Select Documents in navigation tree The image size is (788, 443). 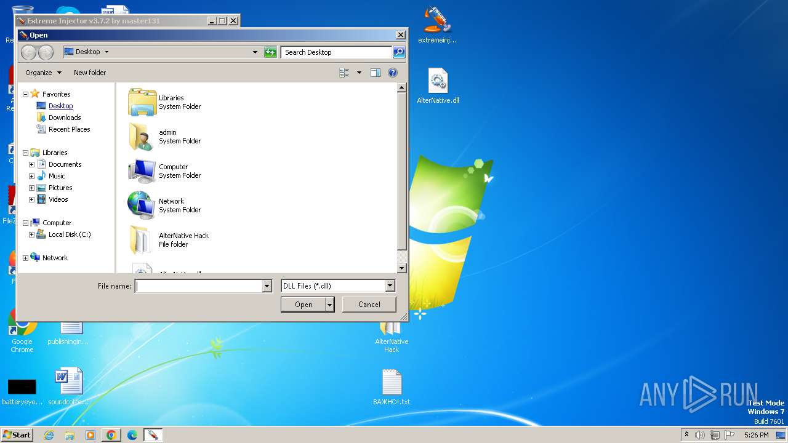click(x=65, y=164)
